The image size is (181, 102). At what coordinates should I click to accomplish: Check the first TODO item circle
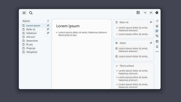pyautogui.click(x=116, y=48)
